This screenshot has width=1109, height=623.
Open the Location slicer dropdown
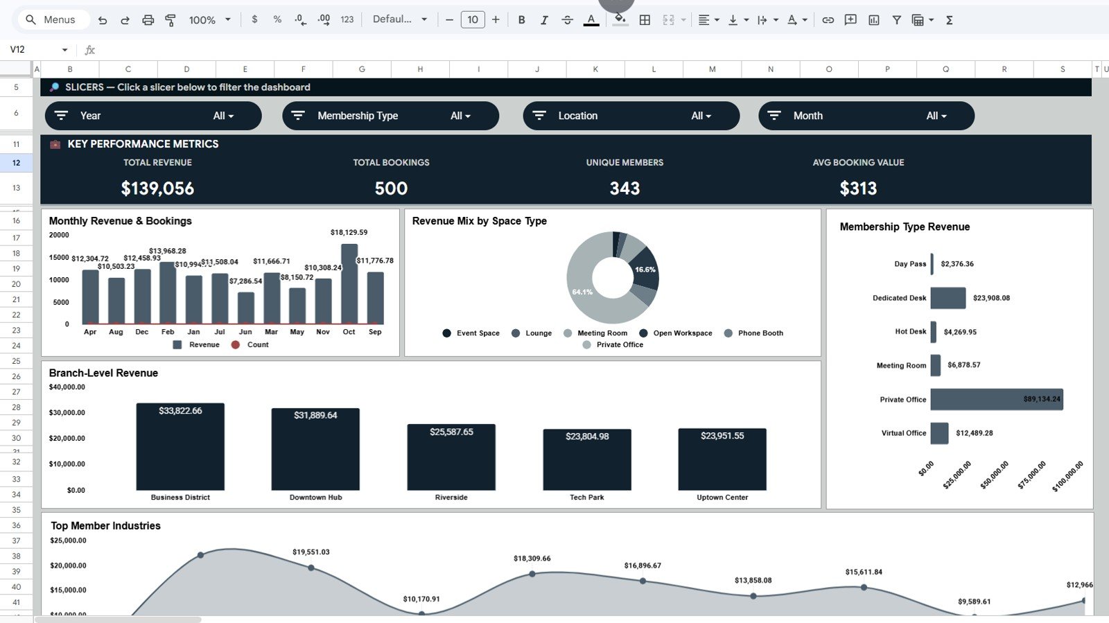pyautogui.click(x=701, y=116)
